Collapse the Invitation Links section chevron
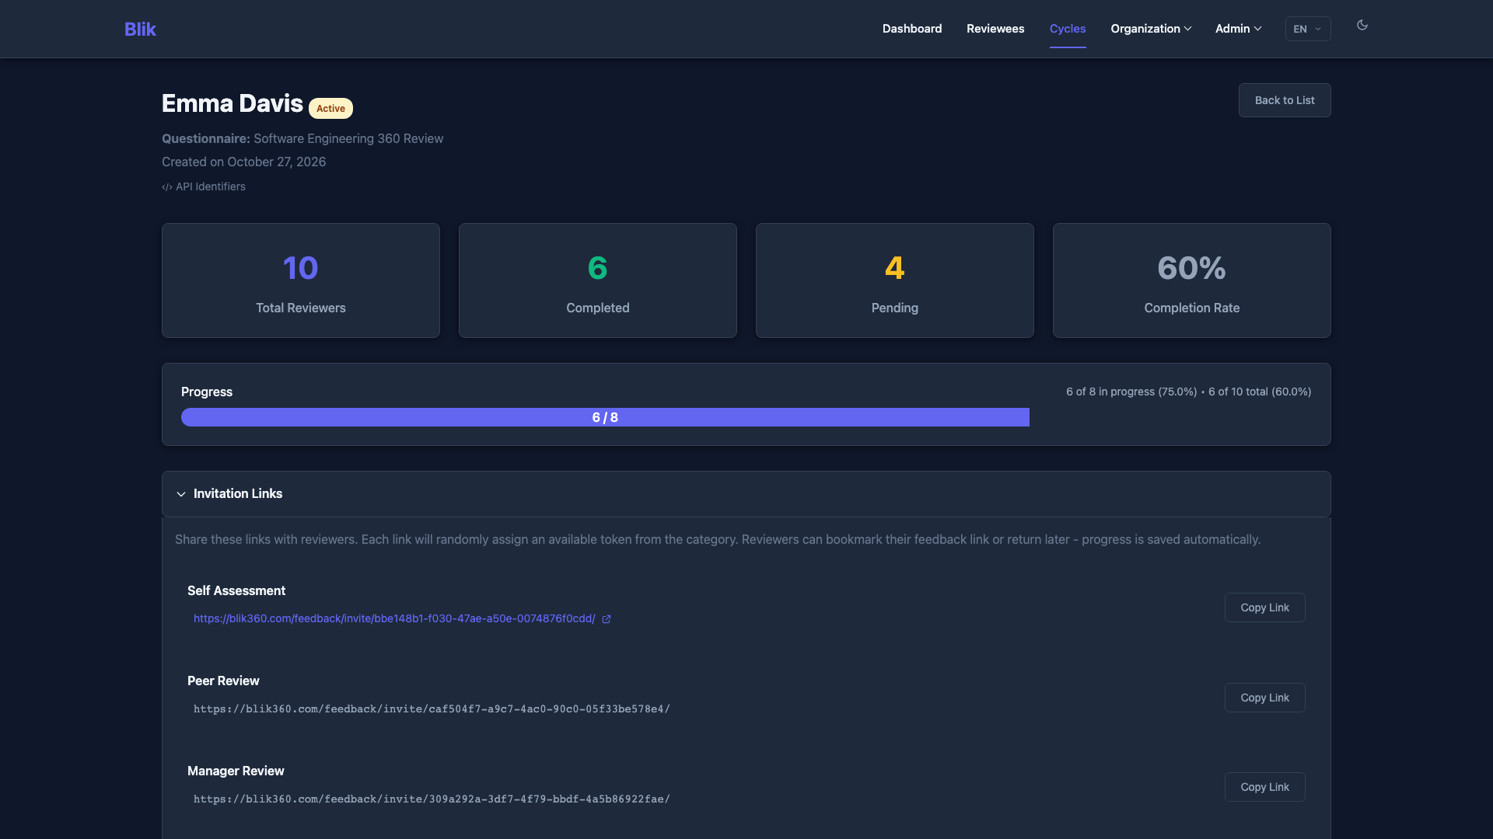Screen dimensions: 1493x839 181,494
